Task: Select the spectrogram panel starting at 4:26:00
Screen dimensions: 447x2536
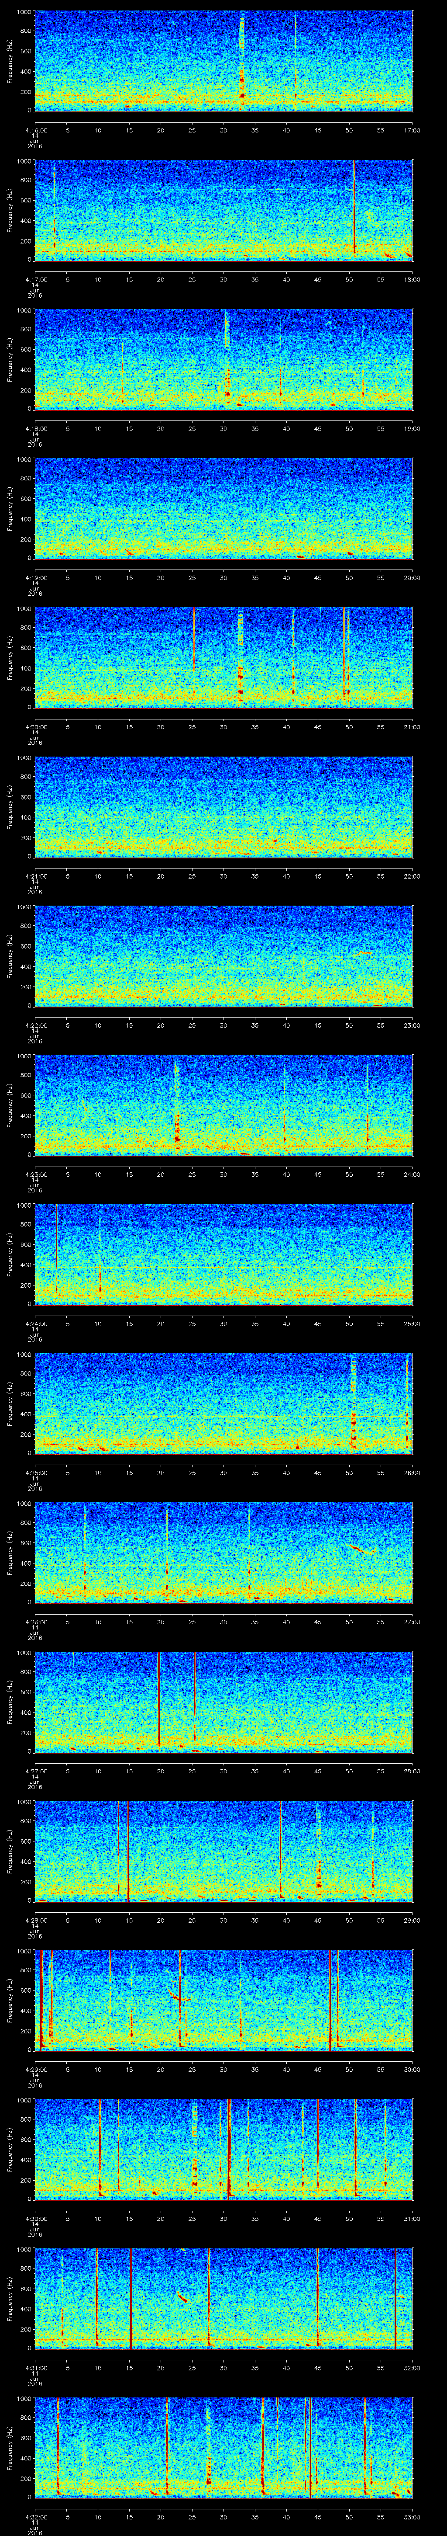Action: coord(224,1553)
